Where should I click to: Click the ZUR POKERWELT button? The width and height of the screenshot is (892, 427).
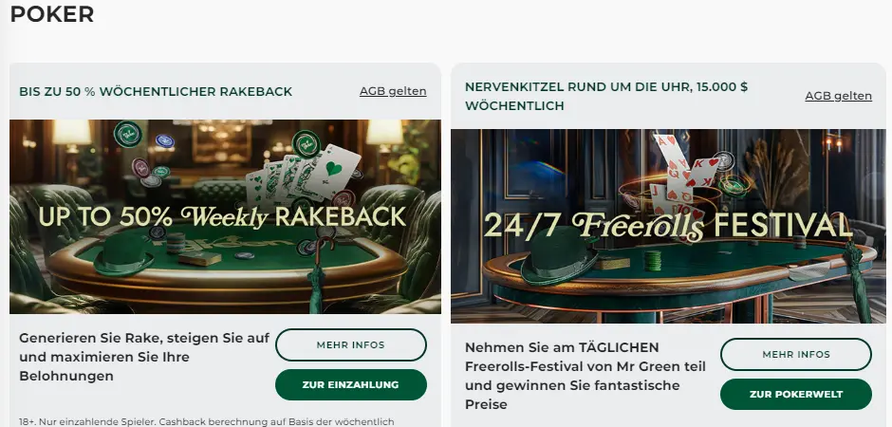pyautogui.click(x=796, y=394)
